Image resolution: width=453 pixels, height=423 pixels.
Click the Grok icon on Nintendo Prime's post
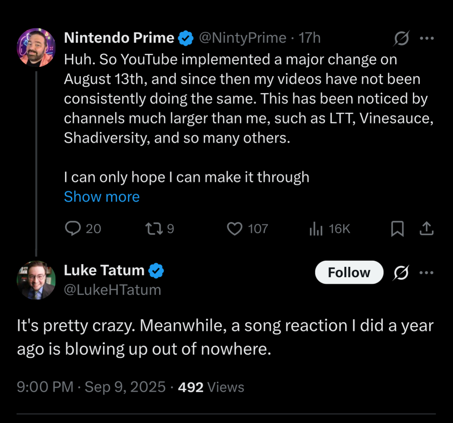point(402,38)
